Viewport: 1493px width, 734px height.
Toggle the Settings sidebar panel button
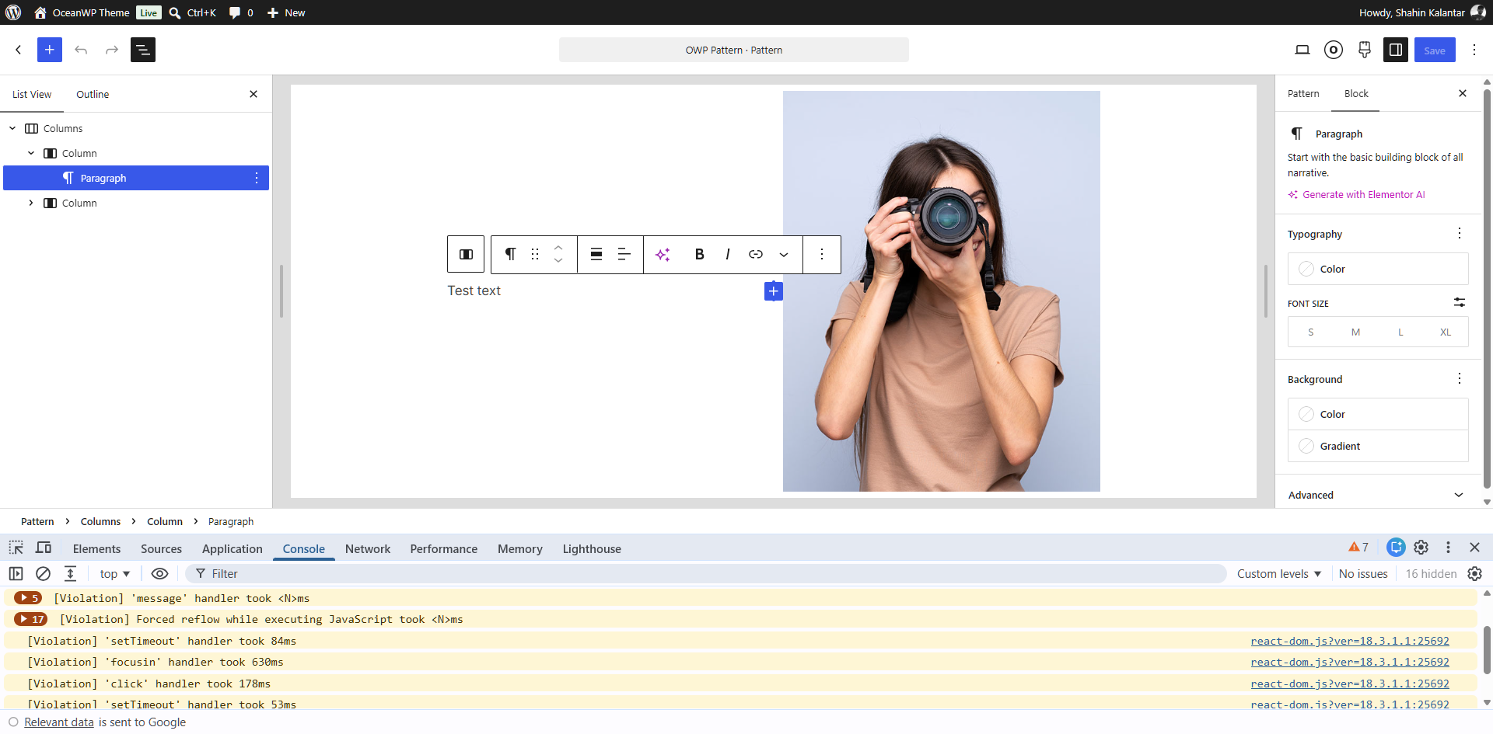click(1396, 50)
